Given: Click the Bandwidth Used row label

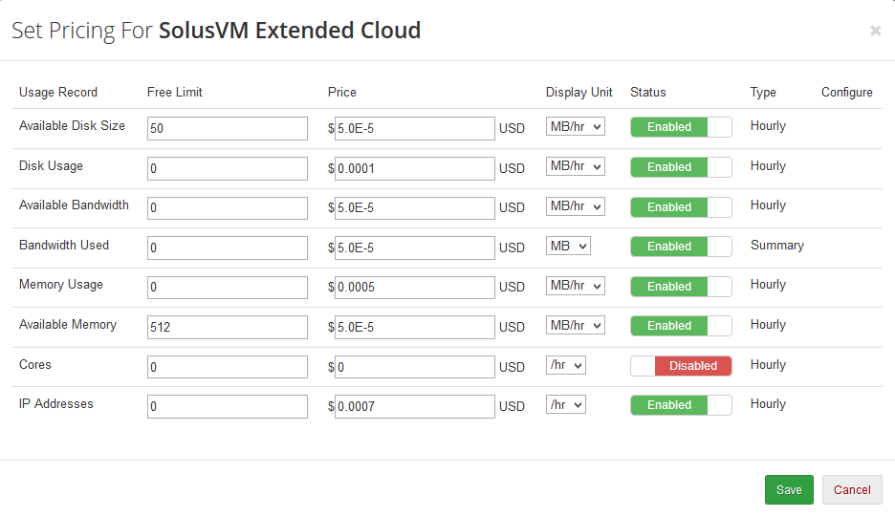Looking at the screenshot, I should click(x=64, y=245).
